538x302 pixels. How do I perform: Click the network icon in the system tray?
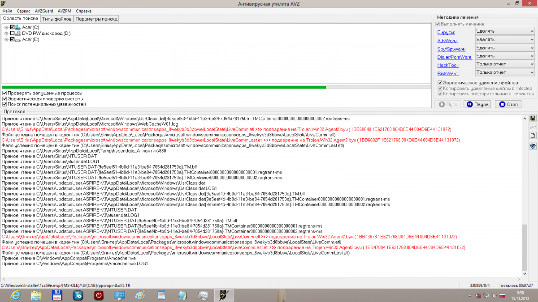click(x=486, y=296)
